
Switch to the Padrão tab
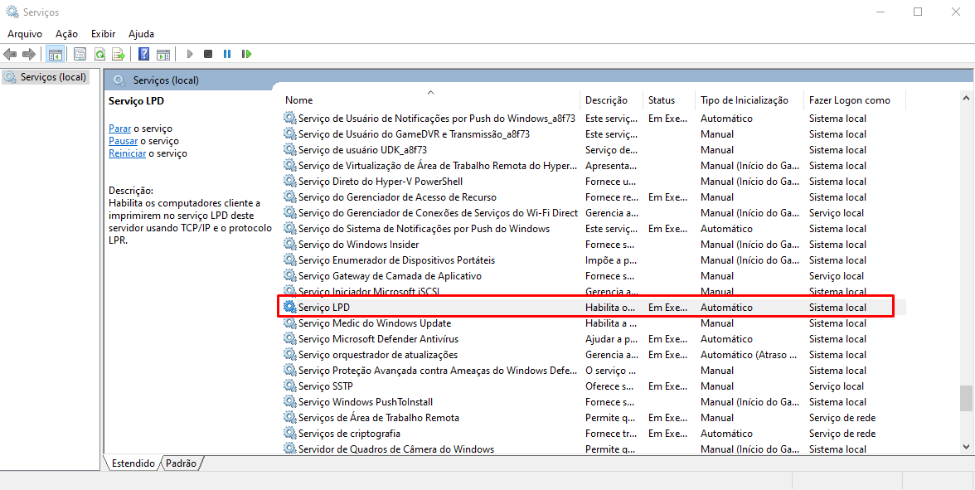(182, 463)
